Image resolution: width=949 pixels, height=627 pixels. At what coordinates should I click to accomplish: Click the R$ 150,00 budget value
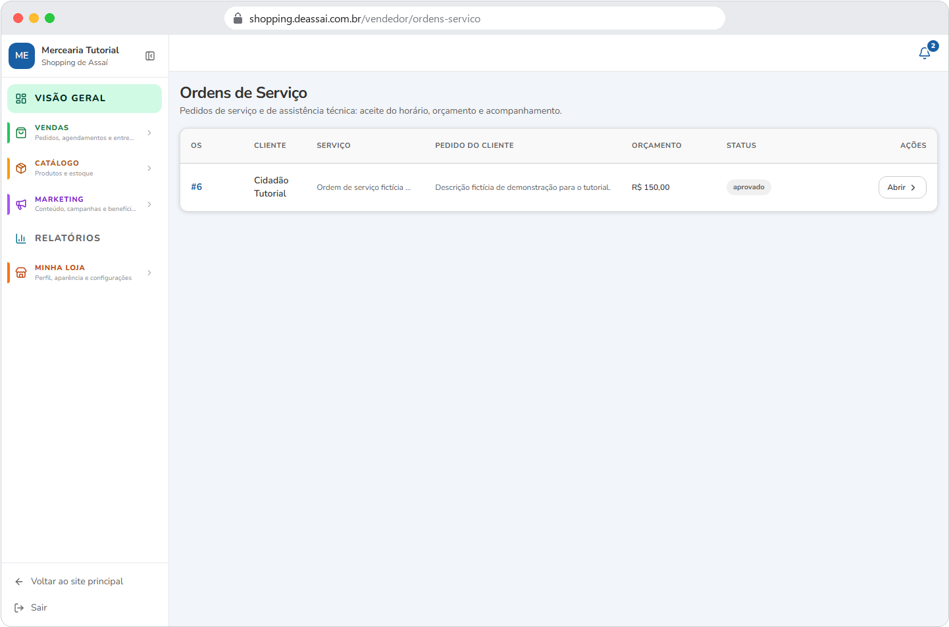(651, 187)
